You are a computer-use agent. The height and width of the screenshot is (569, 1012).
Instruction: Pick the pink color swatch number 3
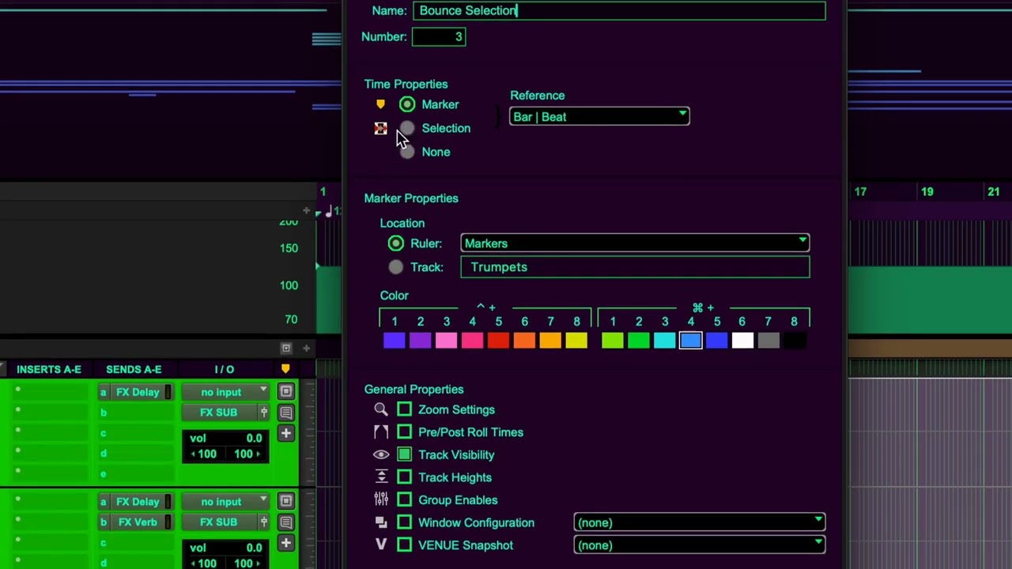click(447, 341)
